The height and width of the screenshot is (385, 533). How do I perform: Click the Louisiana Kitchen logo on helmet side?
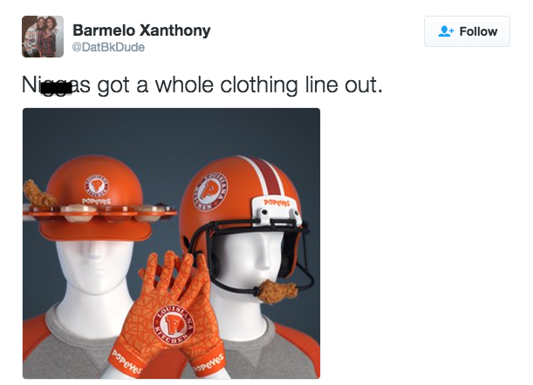coord(211,191)
